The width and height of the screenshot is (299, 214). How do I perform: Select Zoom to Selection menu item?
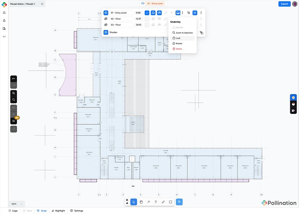[x=182, y=32]
